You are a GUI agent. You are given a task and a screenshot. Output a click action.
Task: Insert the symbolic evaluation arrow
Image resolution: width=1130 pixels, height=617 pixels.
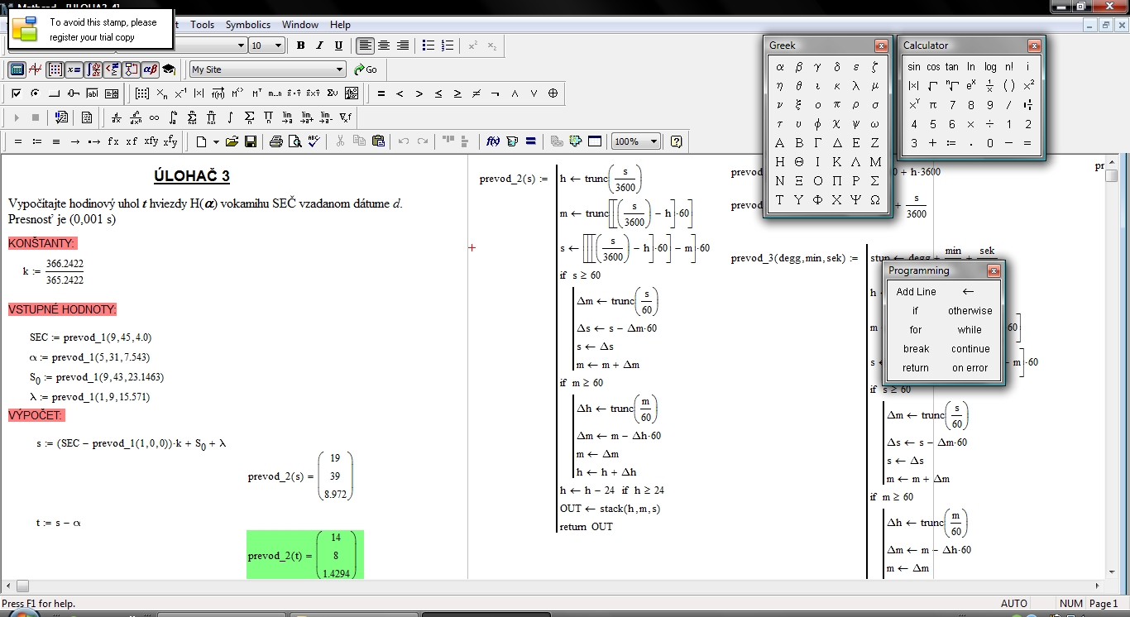(75, 141)
